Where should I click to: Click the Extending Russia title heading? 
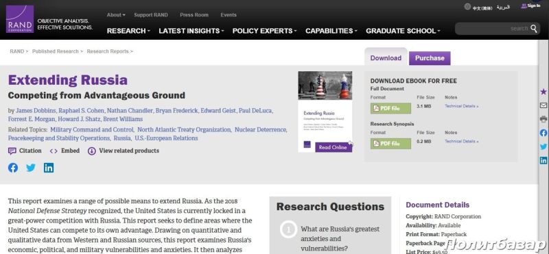(67, 80)
